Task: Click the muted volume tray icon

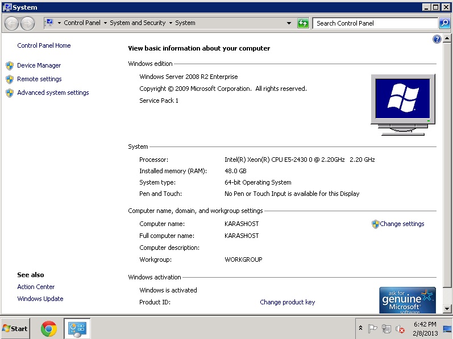Action: [x=400, y=329]
